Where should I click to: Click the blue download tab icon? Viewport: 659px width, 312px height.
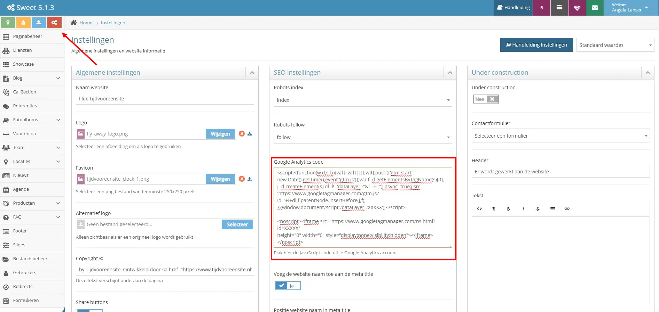39,23
